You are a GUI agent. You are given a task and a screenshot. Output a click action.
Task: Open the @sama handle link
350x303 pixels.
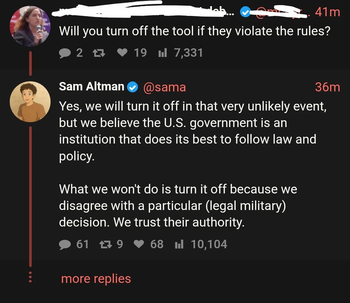[x=164, y=87]
